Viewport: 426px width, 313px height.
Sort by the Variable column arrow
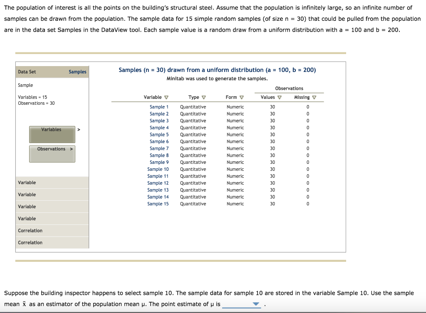tap(166, 97)
